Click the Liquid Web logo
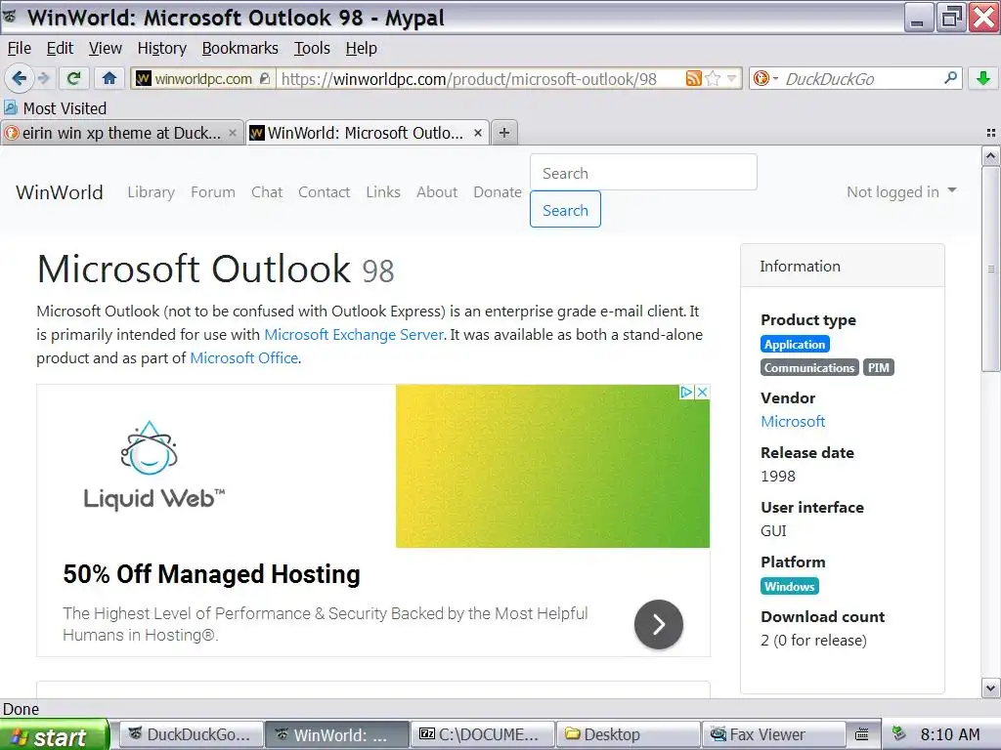1001x750 pixels. click(153, 466)
